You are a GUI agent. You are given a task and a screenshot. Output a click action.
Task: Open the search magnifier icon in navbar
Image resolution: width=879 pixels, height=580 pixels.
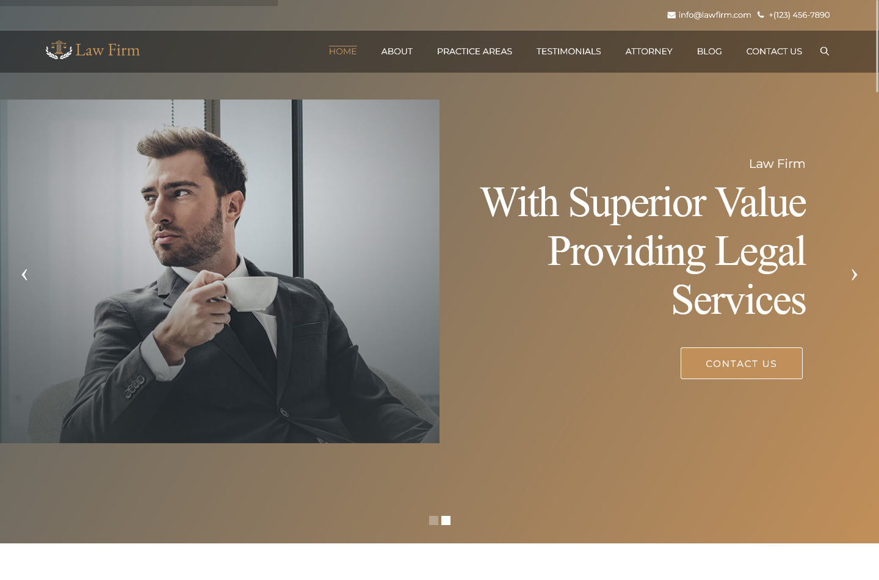coord(825,51)
